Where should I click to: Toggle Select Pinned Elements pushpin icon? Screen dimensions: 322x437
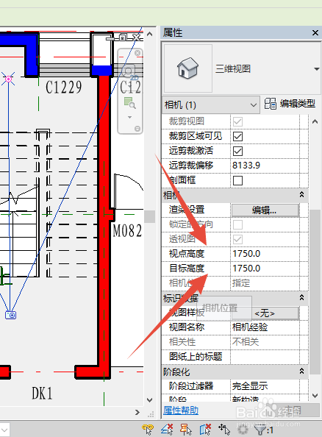[x=186, y=430]
